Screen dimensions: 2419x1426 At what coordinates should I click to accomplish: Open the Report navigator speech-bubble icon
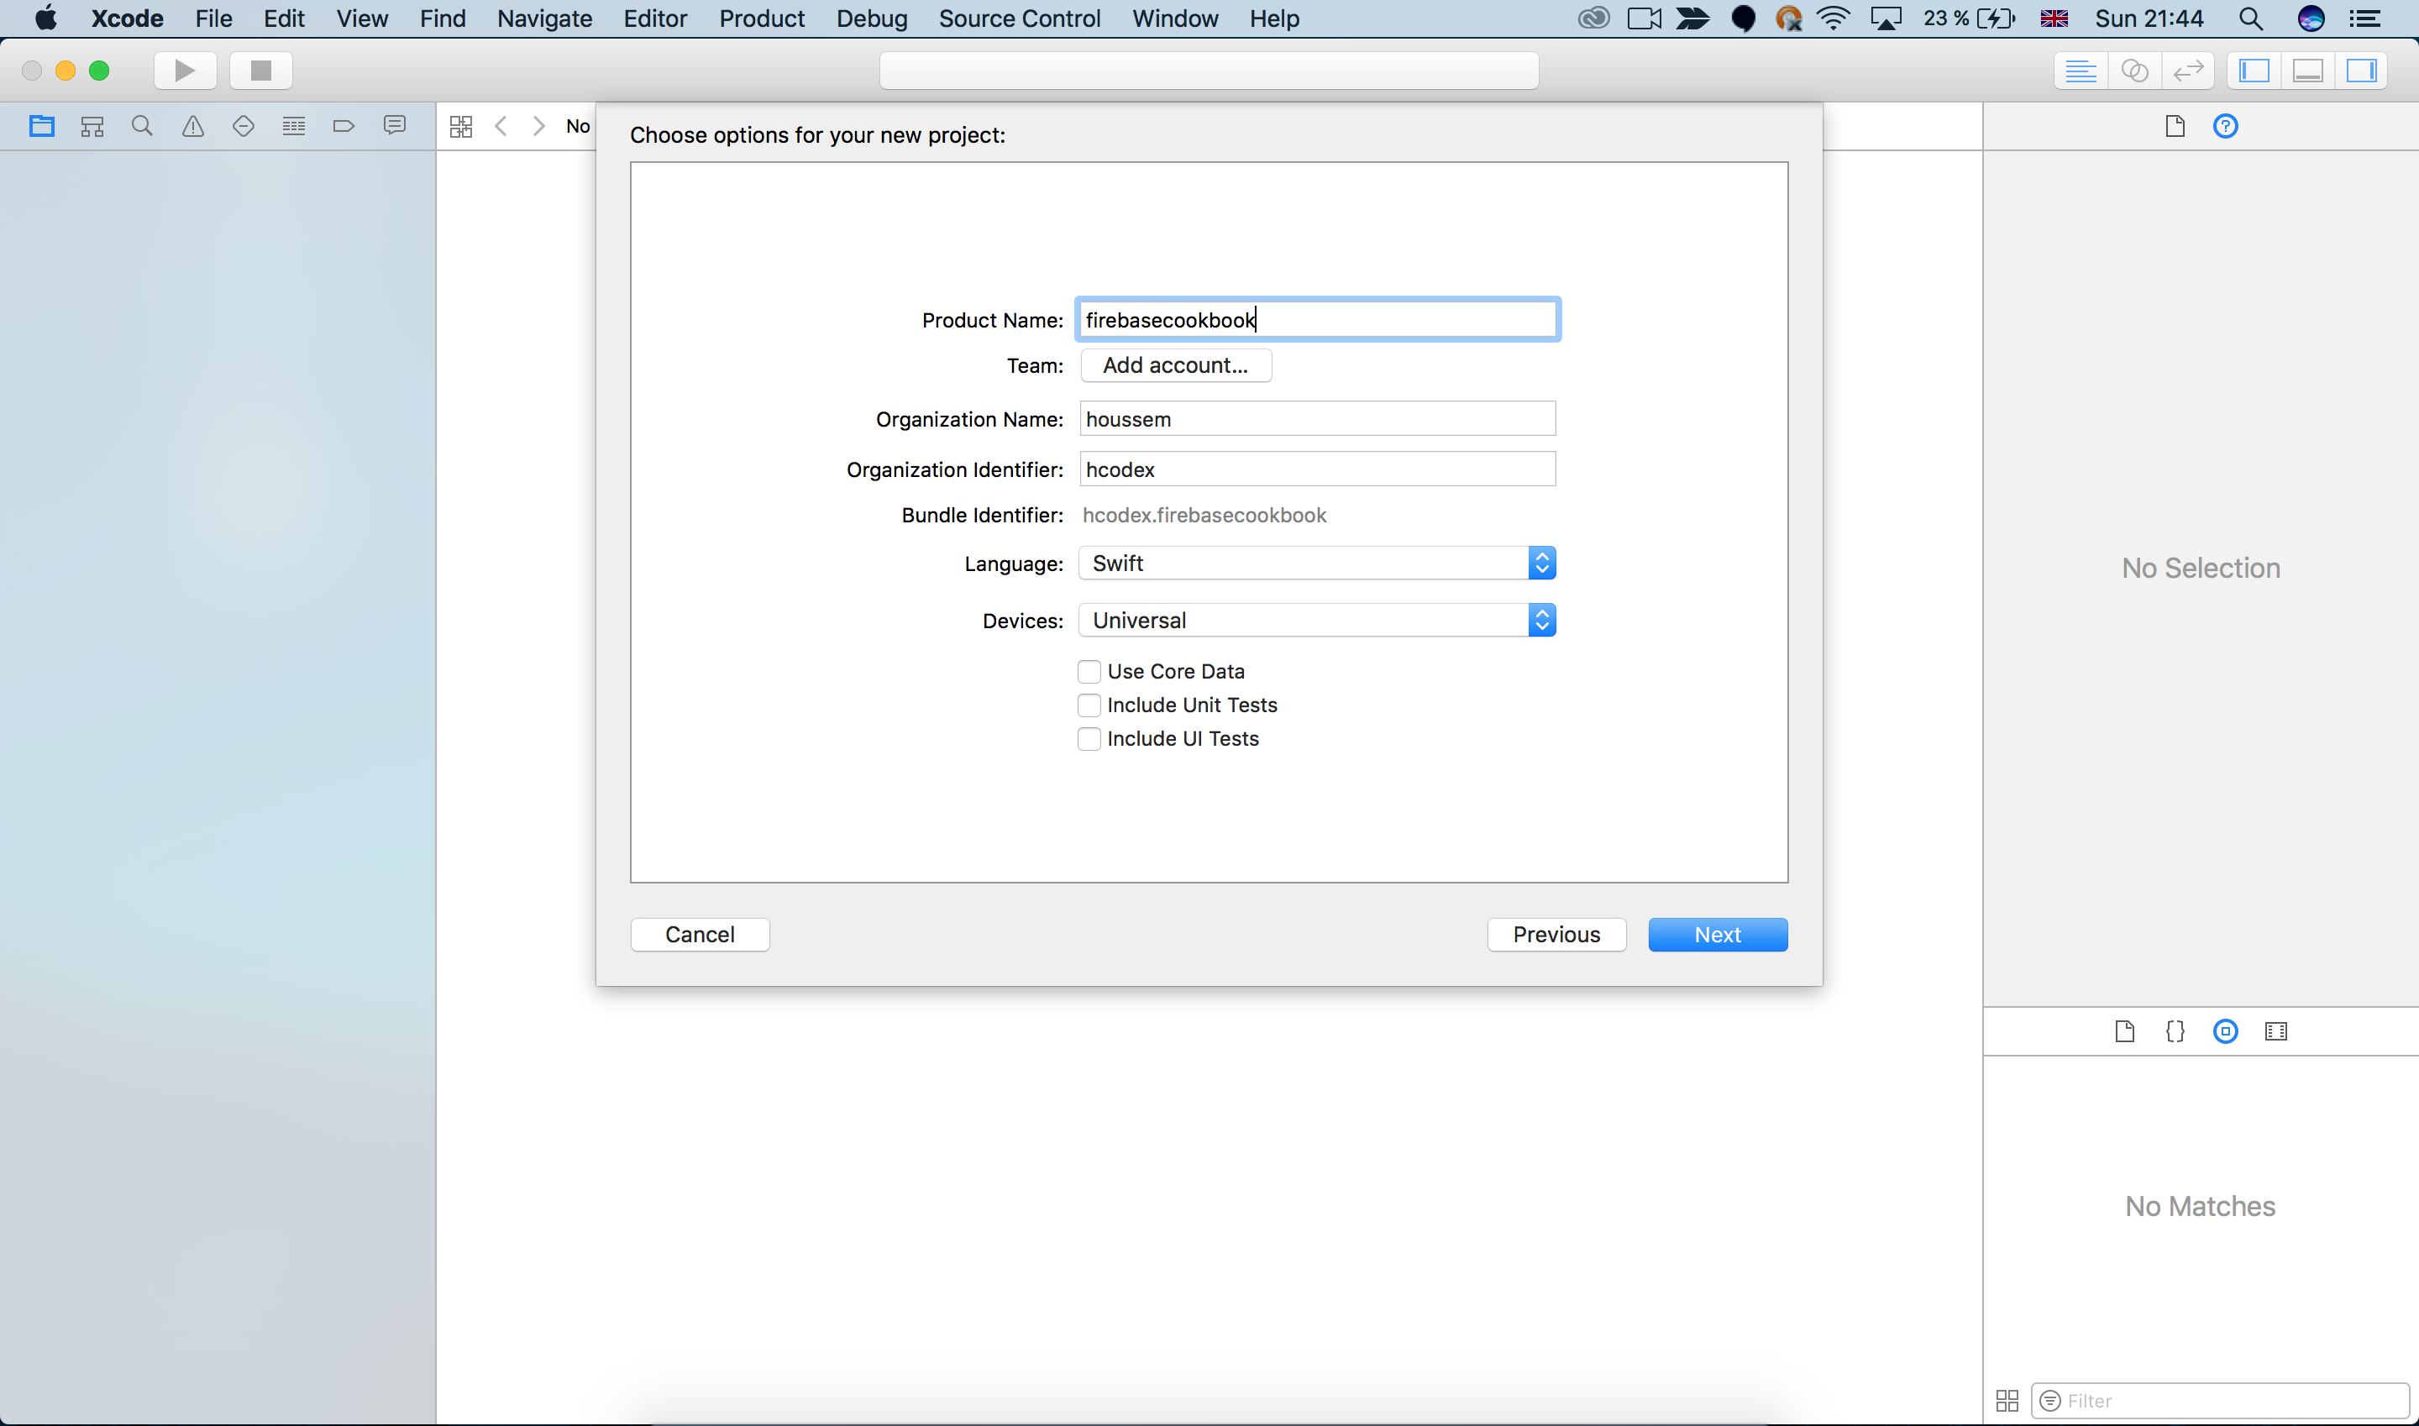(394, 126)
